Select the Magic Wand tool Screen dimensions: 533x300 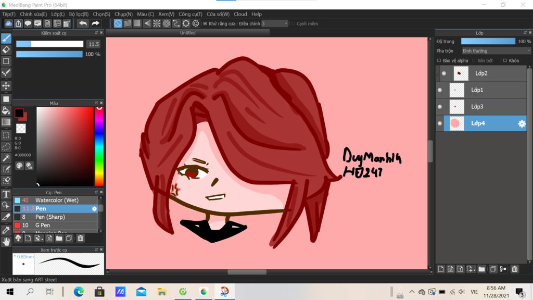click(x=6, y=158)
